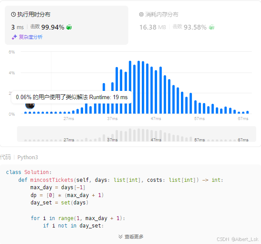Expand code with 查看更多

click(134, 237)
